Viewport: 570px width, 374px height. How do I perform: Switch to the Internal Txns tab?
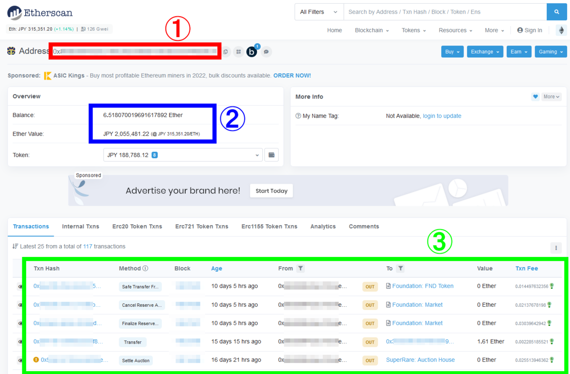coord(81,227)
